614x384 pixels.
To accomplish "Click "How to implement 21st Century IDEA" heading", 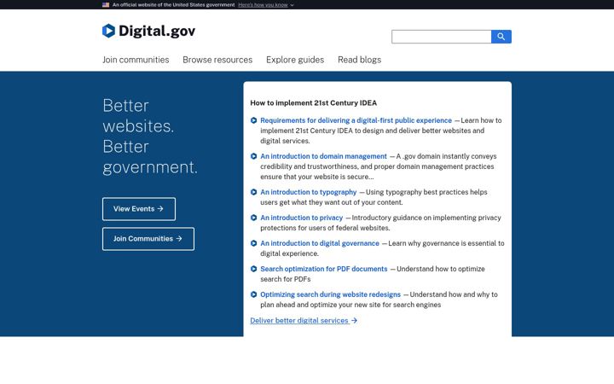I will point(313,102).
